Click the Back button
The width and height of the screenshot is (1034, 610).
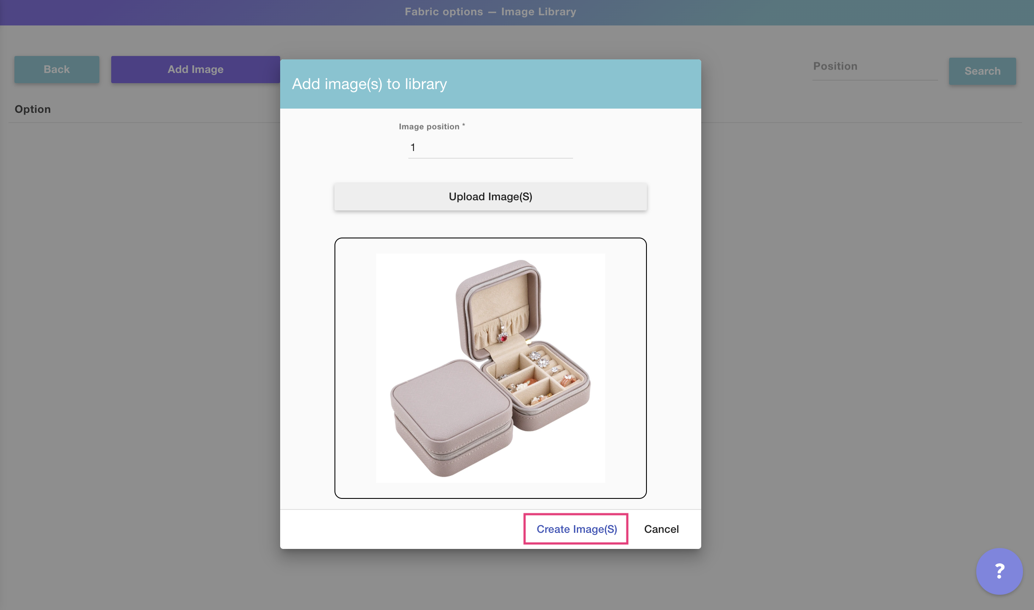(x=56, y=70)
